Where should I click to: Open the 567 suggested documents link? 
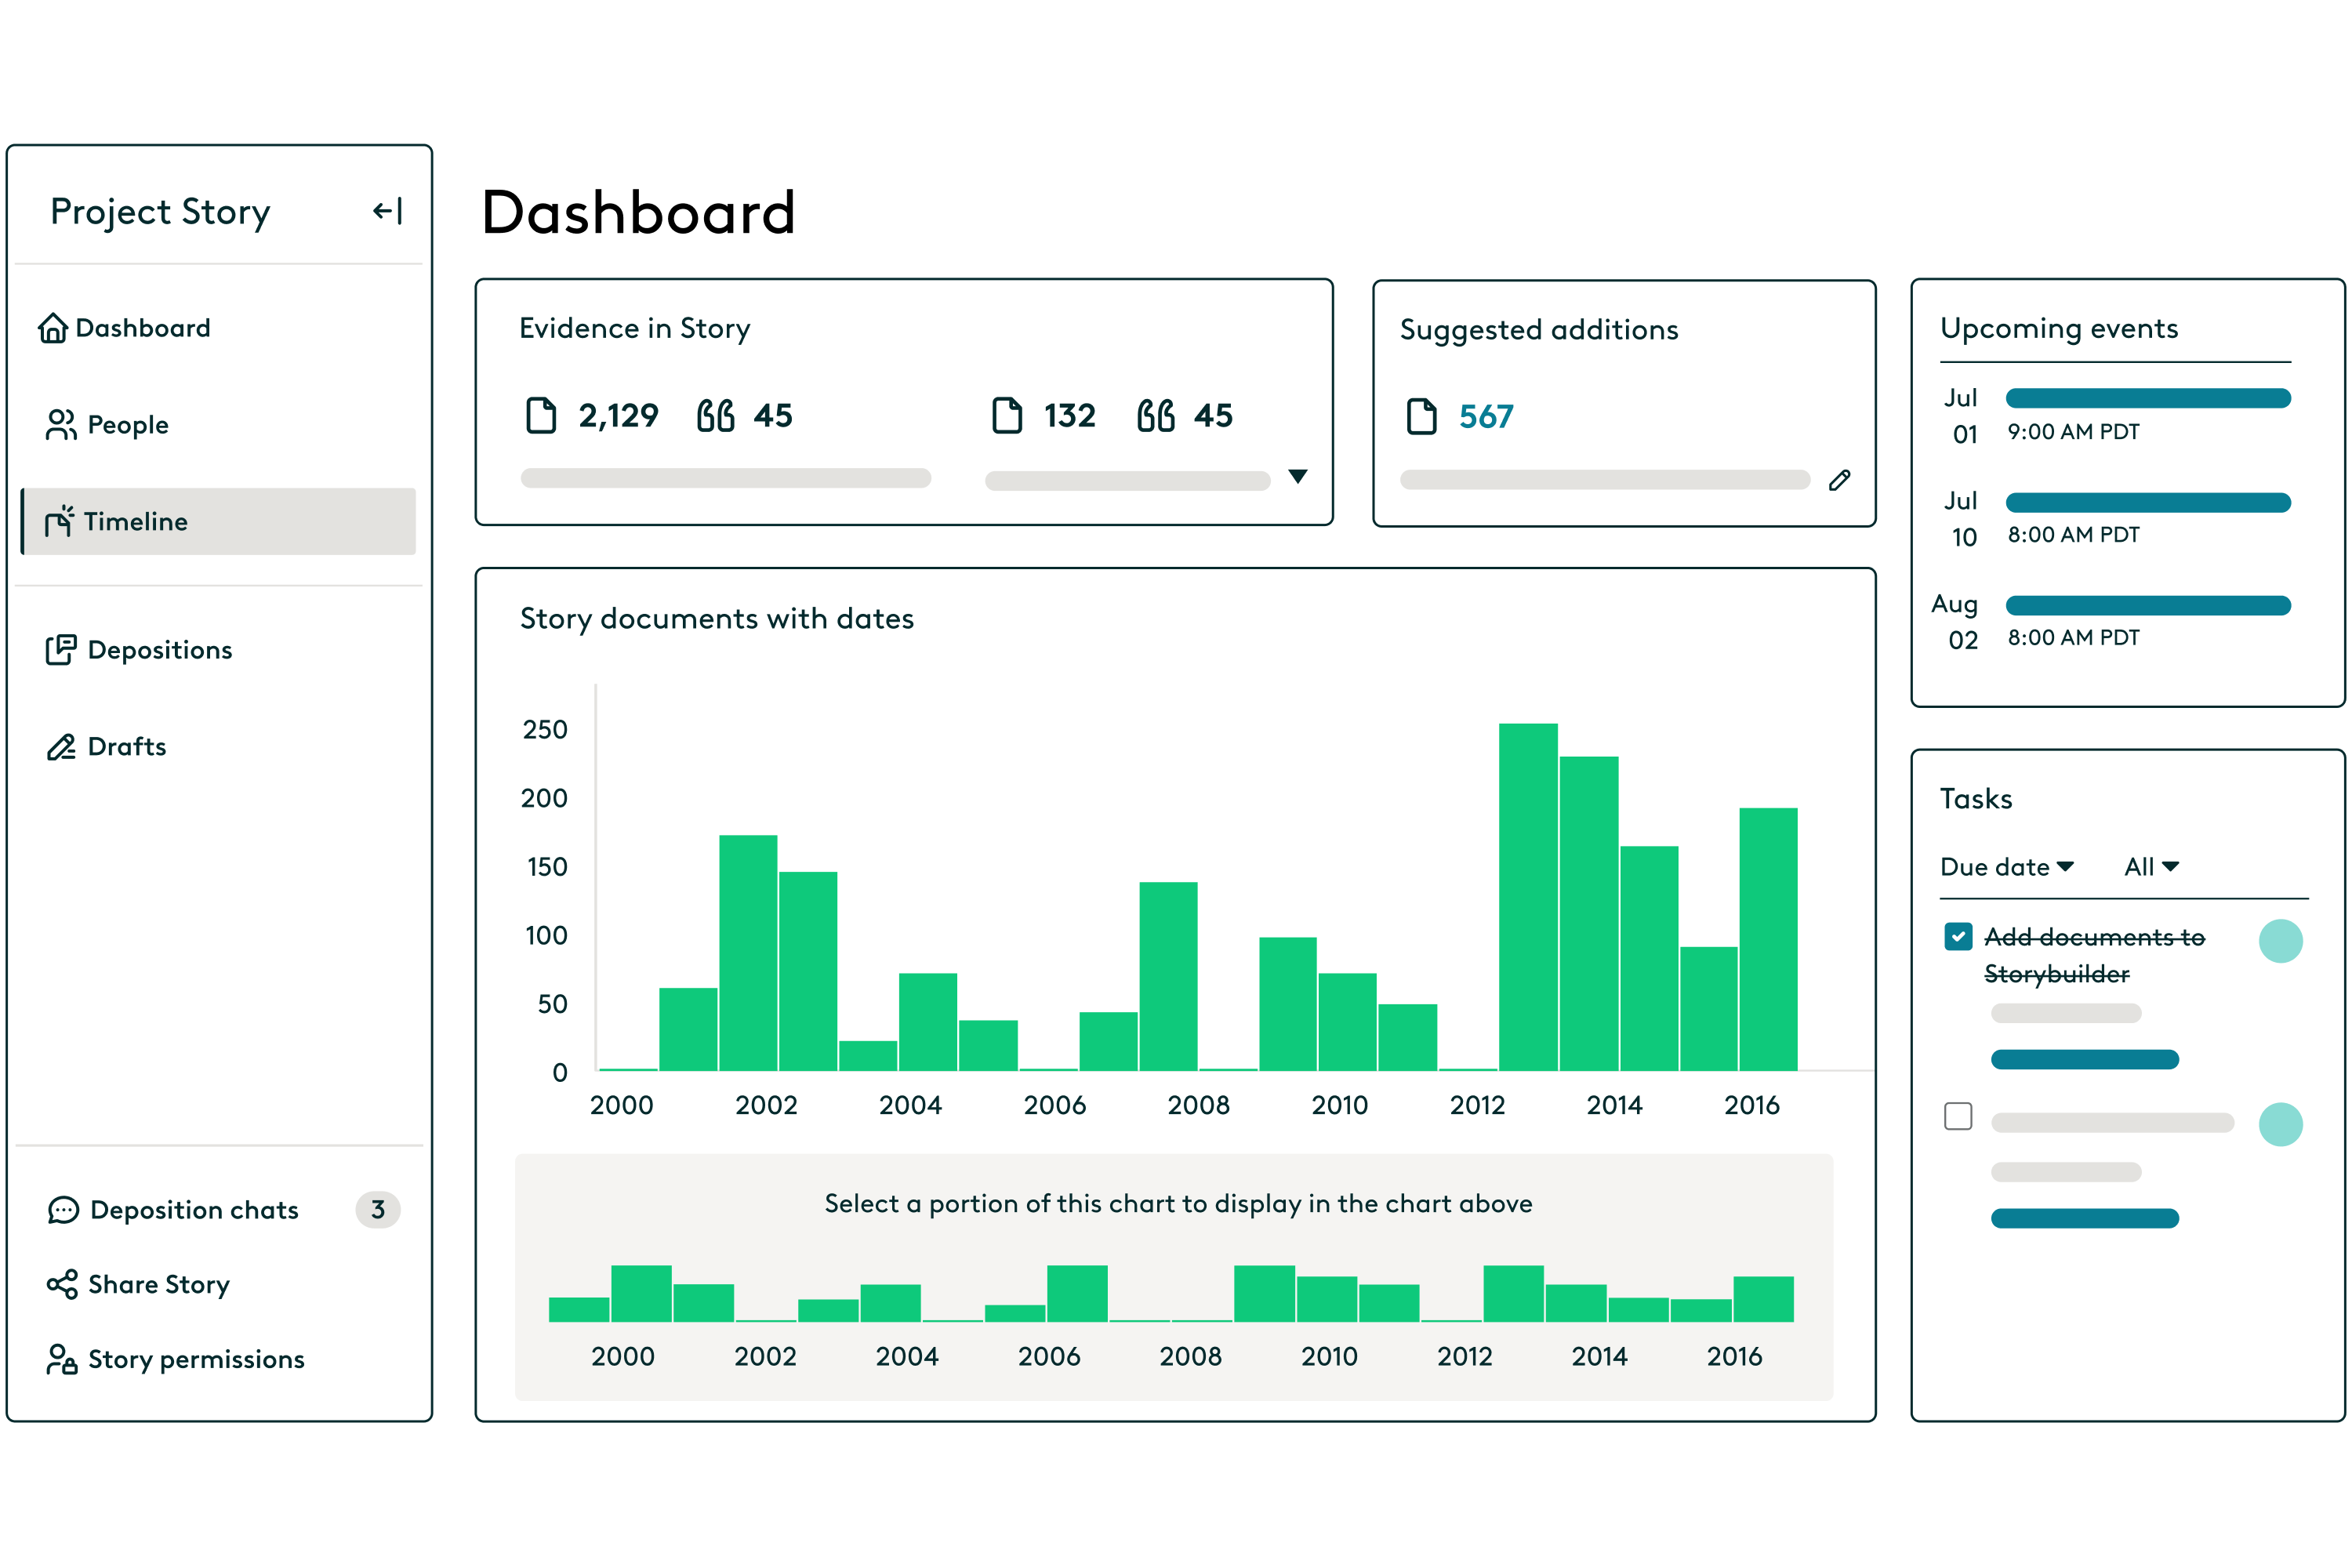coord(1486,416)
